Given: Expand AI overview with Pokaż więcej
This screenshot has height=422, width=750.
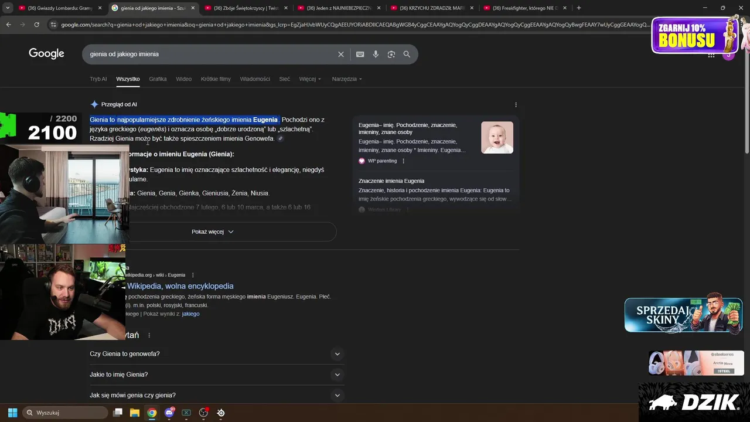Looking at the screenshot, I should tap(213, 232).
